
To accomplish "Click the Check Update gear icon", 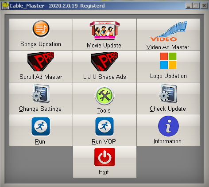I will tap(168, 93).
